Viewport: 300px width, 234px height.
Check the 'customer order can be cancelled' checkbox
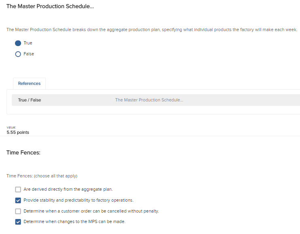(18, 211)
